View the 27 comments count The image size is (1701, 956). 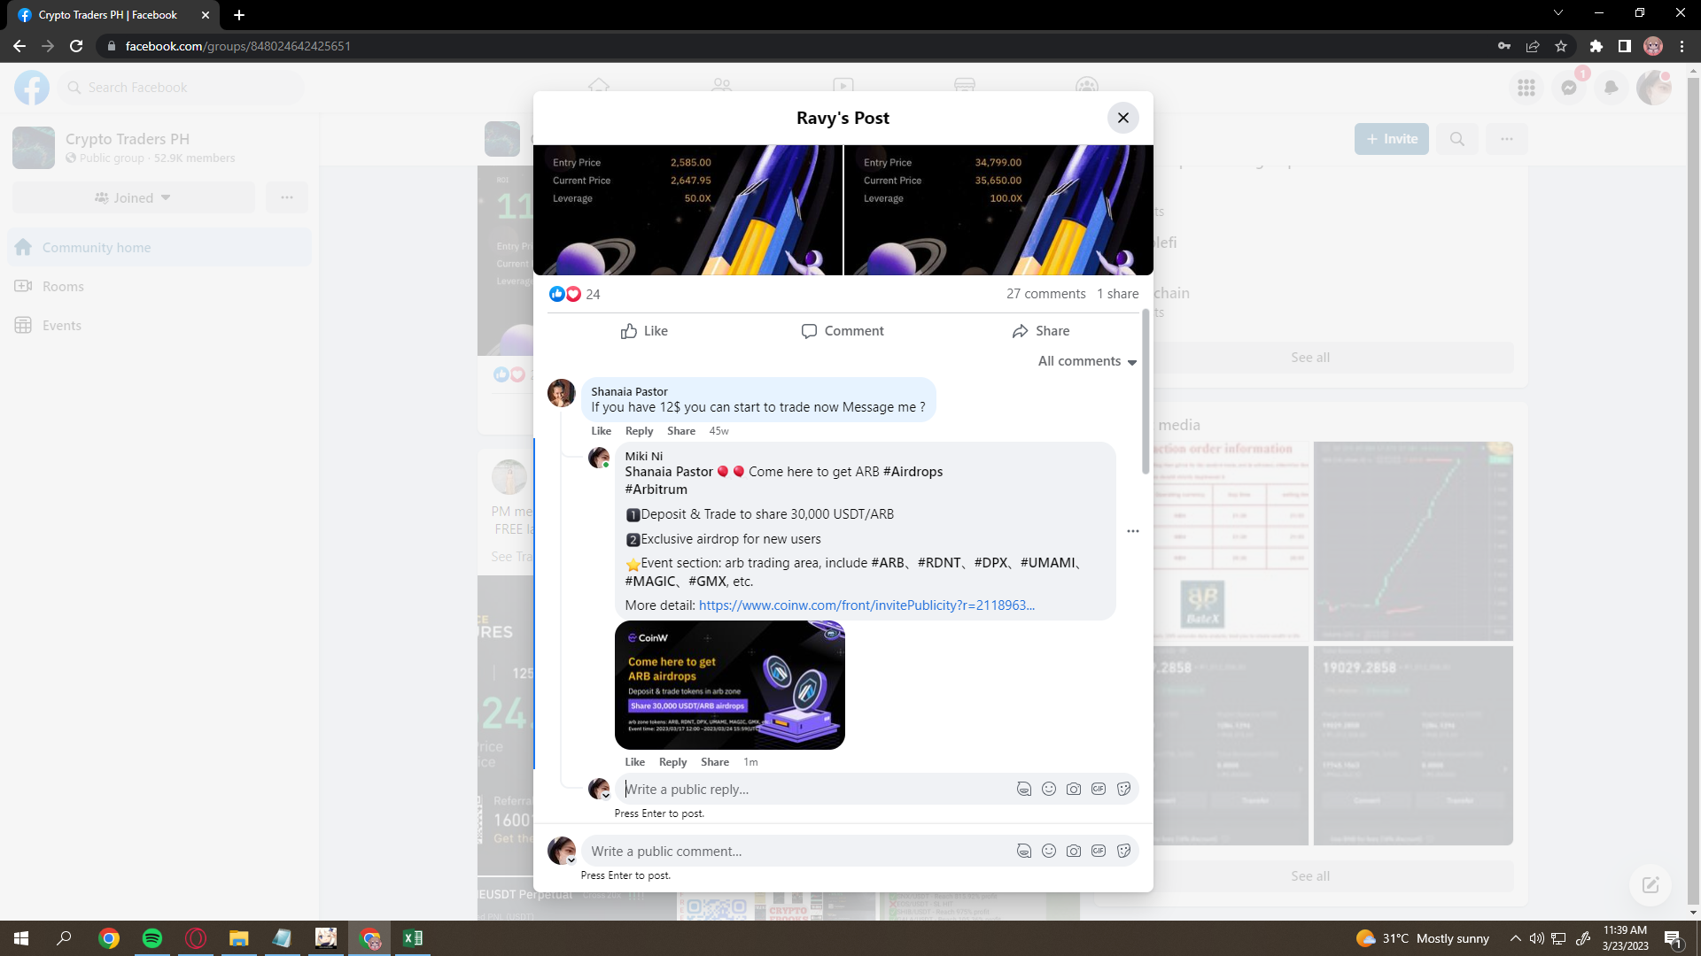(x=1045, y=294)
